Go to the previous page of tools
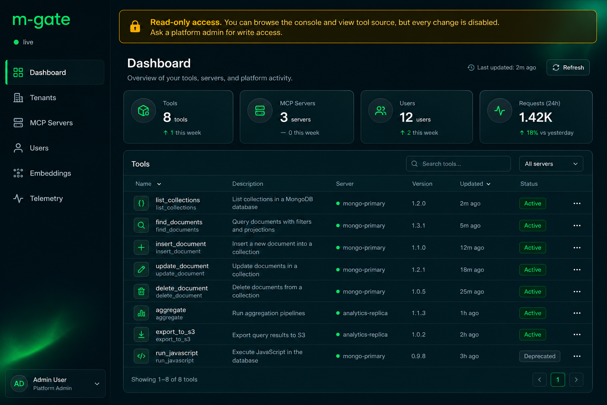The height and width of the screenshot is (405, 607). click(539, 380)
